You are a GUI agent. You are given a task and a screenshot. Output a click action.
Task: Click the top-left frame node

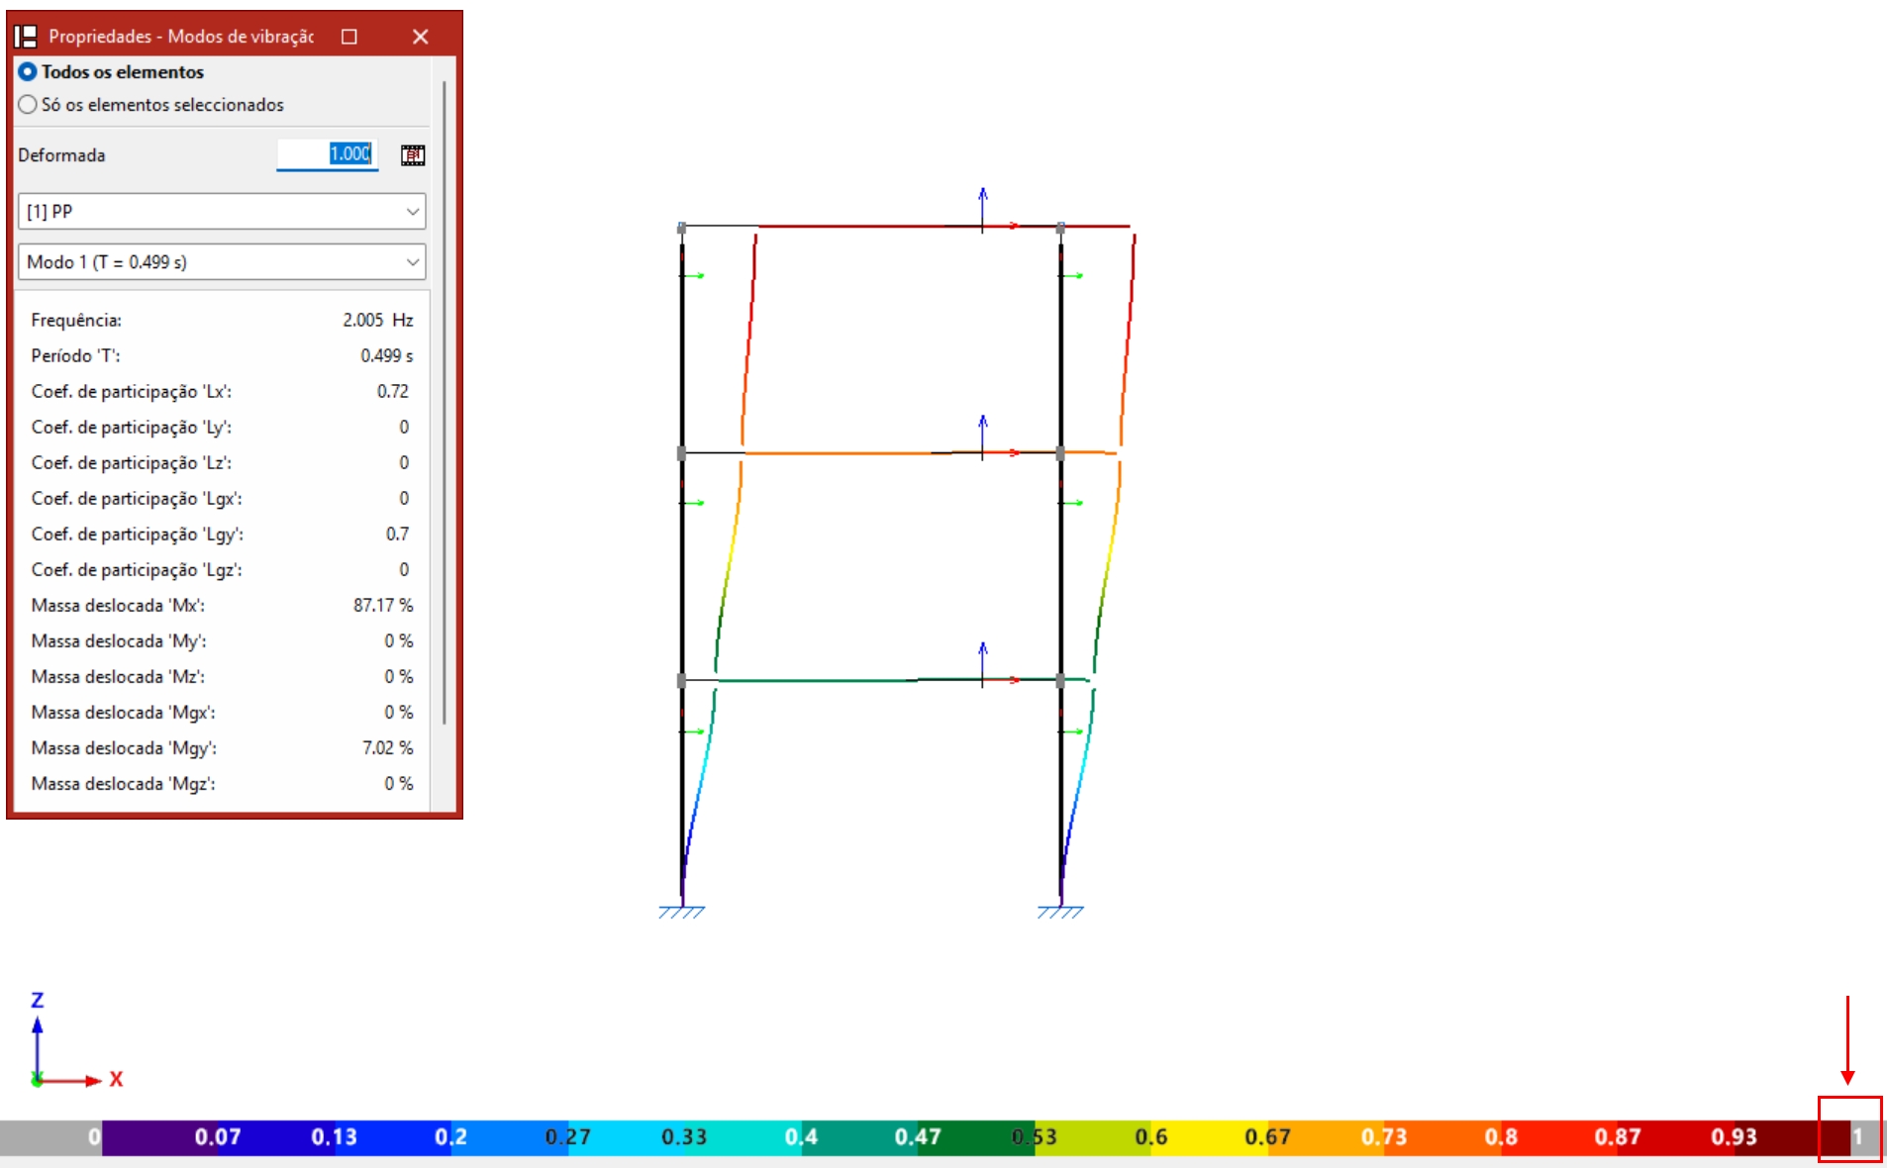pyautogui.click(x=681, y=228)
